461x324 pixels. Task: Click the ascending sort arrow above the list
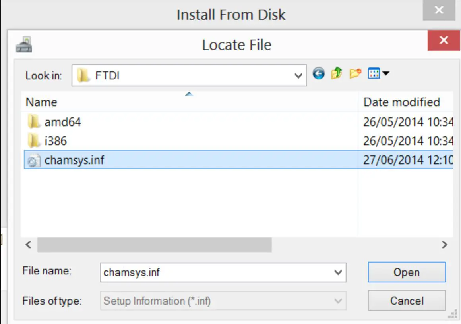(x=189, y=94)
